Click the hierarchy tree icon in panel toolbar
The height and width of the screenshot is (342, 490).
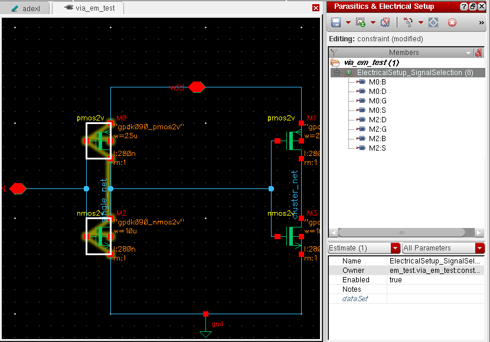(x=408, y=22)
